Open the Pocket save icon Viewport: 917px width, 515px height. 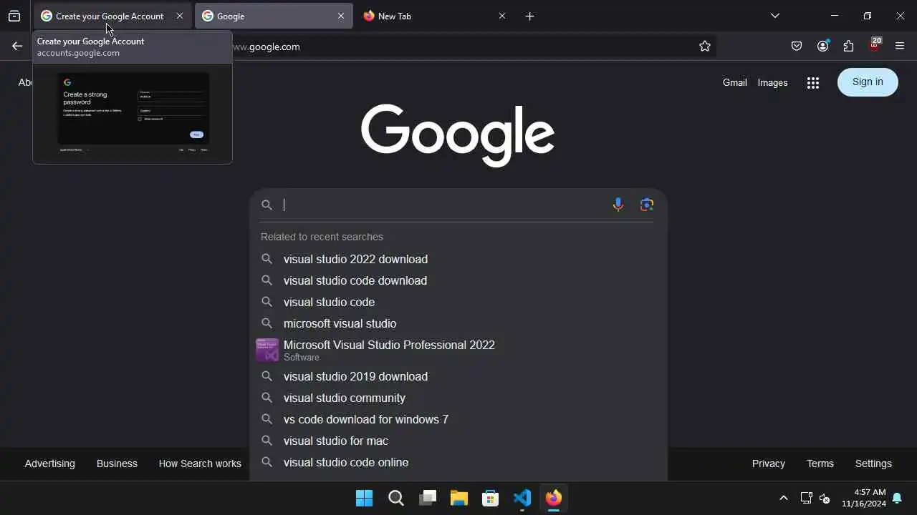click(797, 46)
